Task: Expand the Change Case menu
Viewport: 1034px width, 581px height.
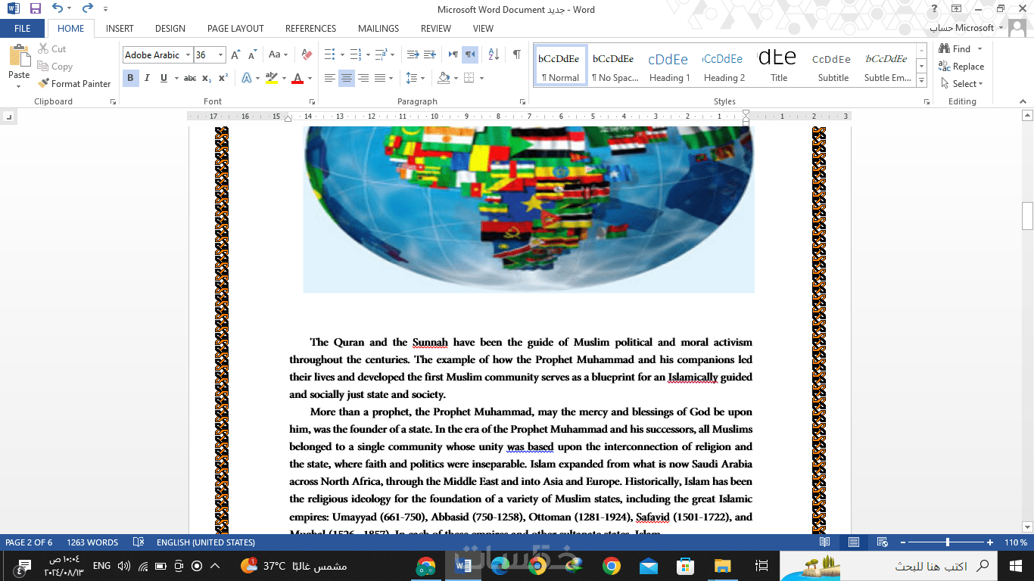Action: tap(279, 55)
